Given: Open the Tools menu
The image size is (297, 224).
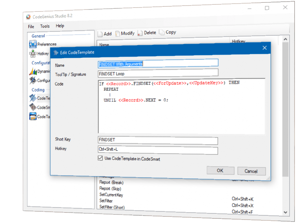Looking at the screenshot, I should (45, 26).
